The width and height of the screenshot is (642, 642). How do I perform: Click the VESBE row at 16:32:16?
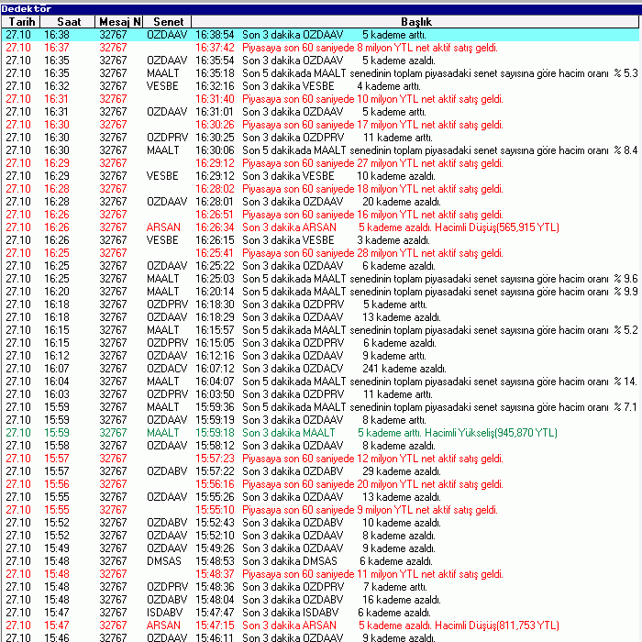click(321, 85)
